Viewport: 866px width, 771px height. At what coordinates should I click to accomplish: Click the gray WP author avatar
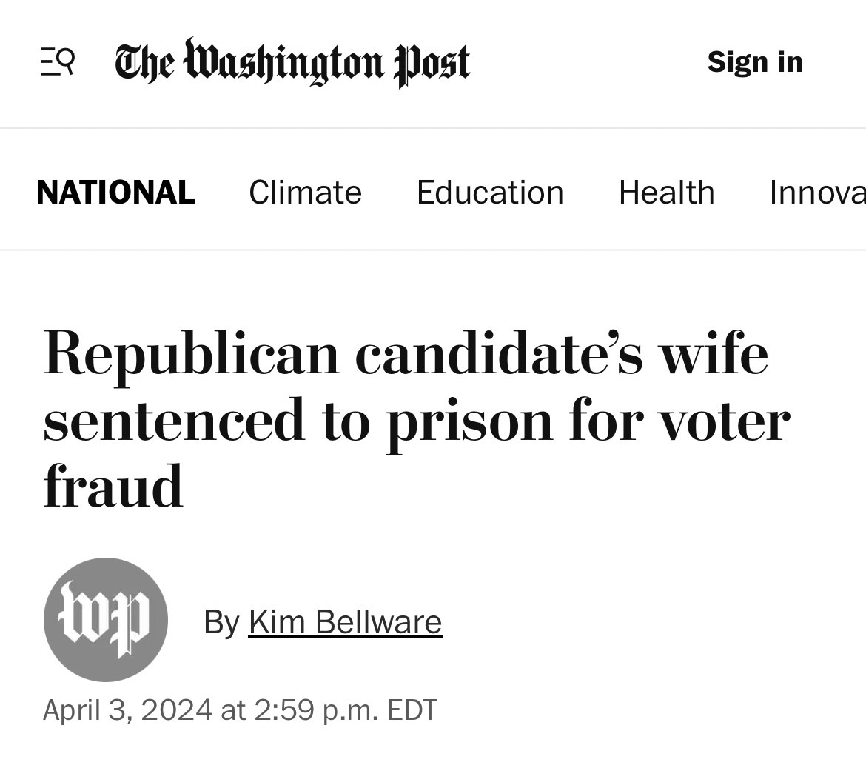tap(106, 620)
